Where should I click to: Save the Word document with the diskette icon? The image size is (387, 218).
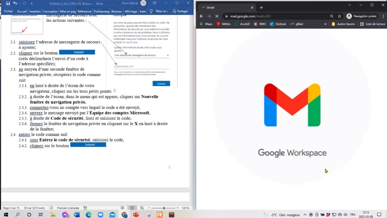click(x=8, y=3)
